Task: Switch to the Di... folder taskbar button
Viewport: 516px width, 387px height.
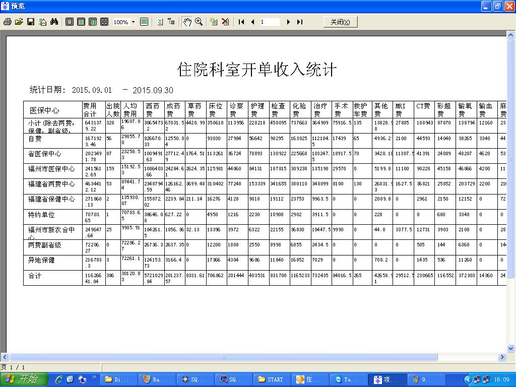Action: (118, 379)
